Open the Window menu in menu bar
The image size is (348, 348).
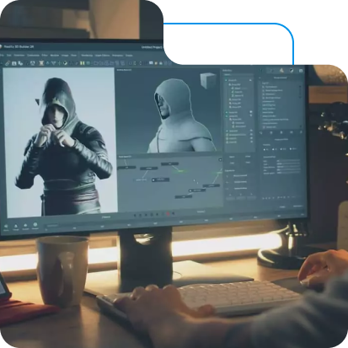pos(55,56)
